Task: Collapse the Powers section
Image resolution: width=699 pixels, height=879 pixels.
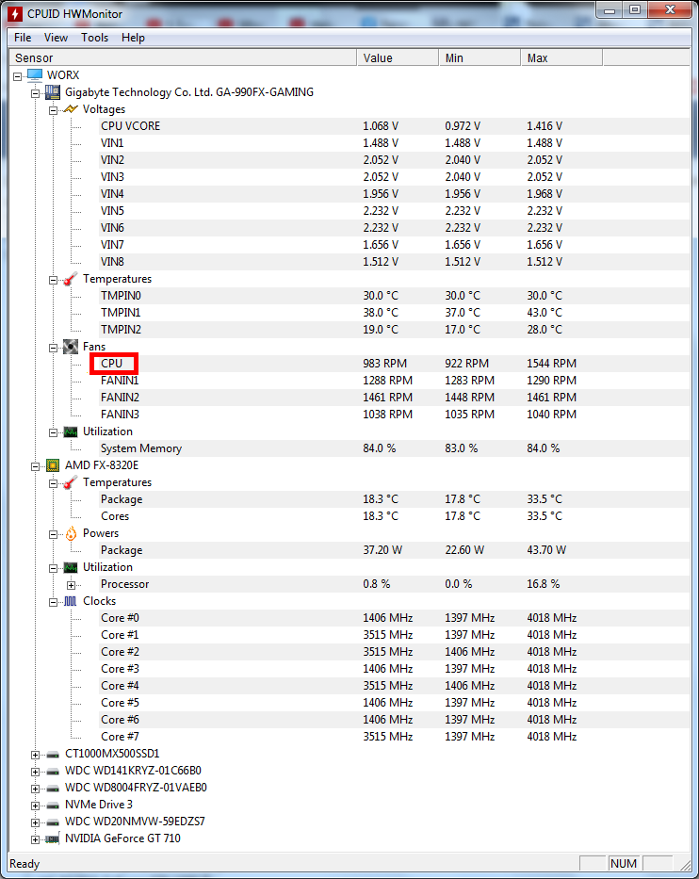Action: (54, 534)
